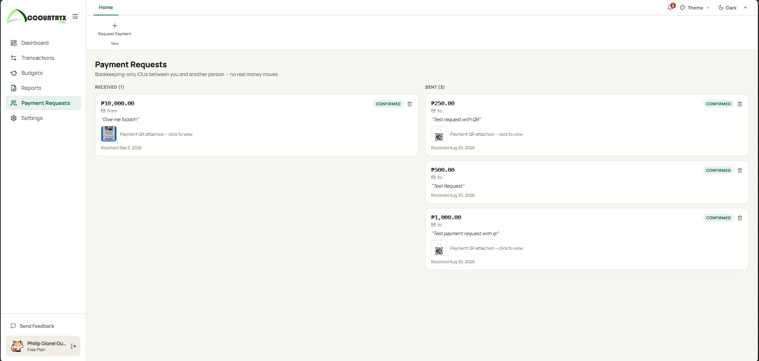Delete the ₱500.00 sent request
The height and width of the screenshot is (361, 759).
[740, 170]
